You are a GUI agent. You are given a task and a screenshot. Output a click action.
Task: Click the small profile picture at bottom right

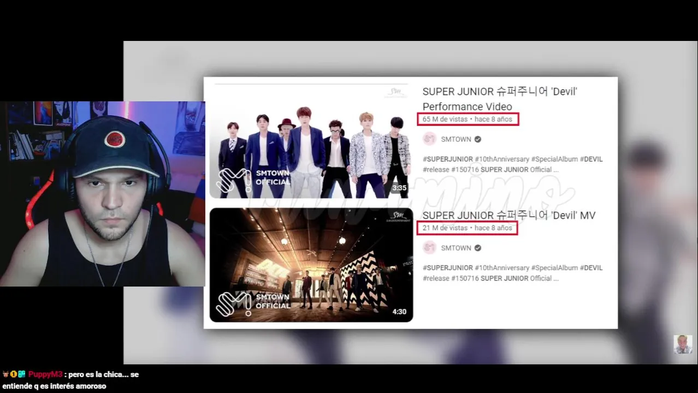pos(683,344)
